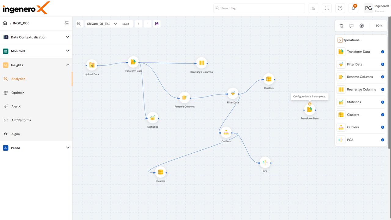
Task: Click the 90 % zoom level
Action: (379, 26)
